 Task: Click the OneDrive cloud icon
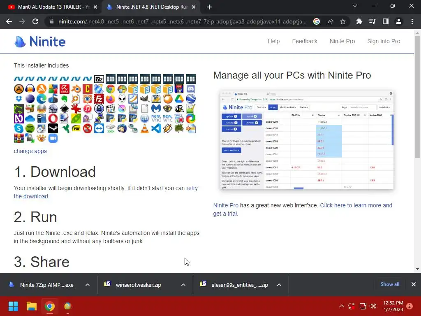coord(30,118)
